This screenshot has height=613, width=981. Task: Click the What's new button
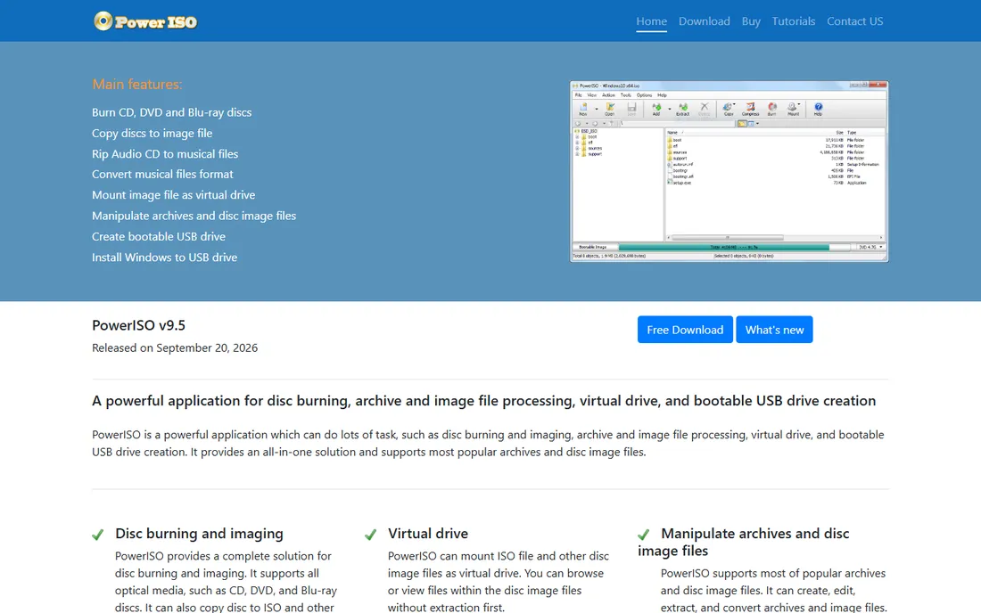tap(774, 330)
